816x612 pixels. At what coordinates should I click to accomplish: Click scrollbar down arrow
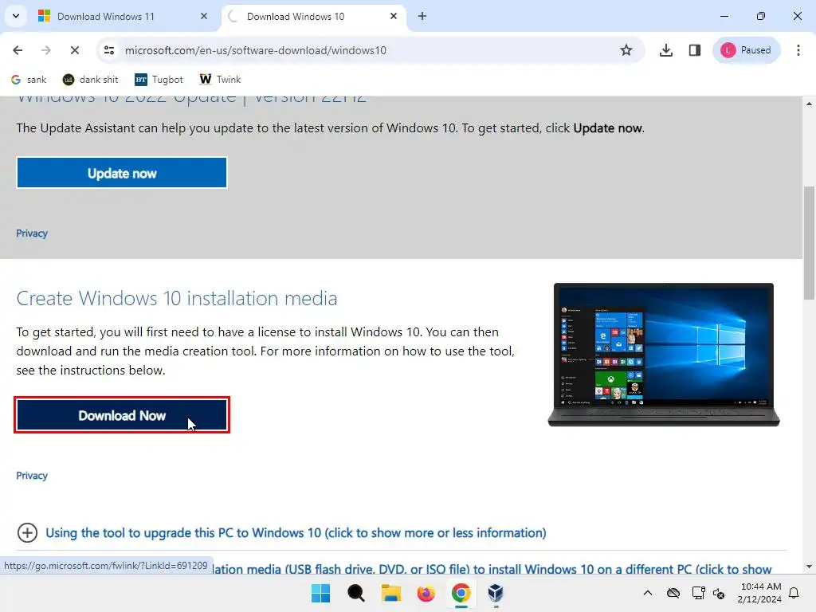pyautogui.click(x=810, y=567)
